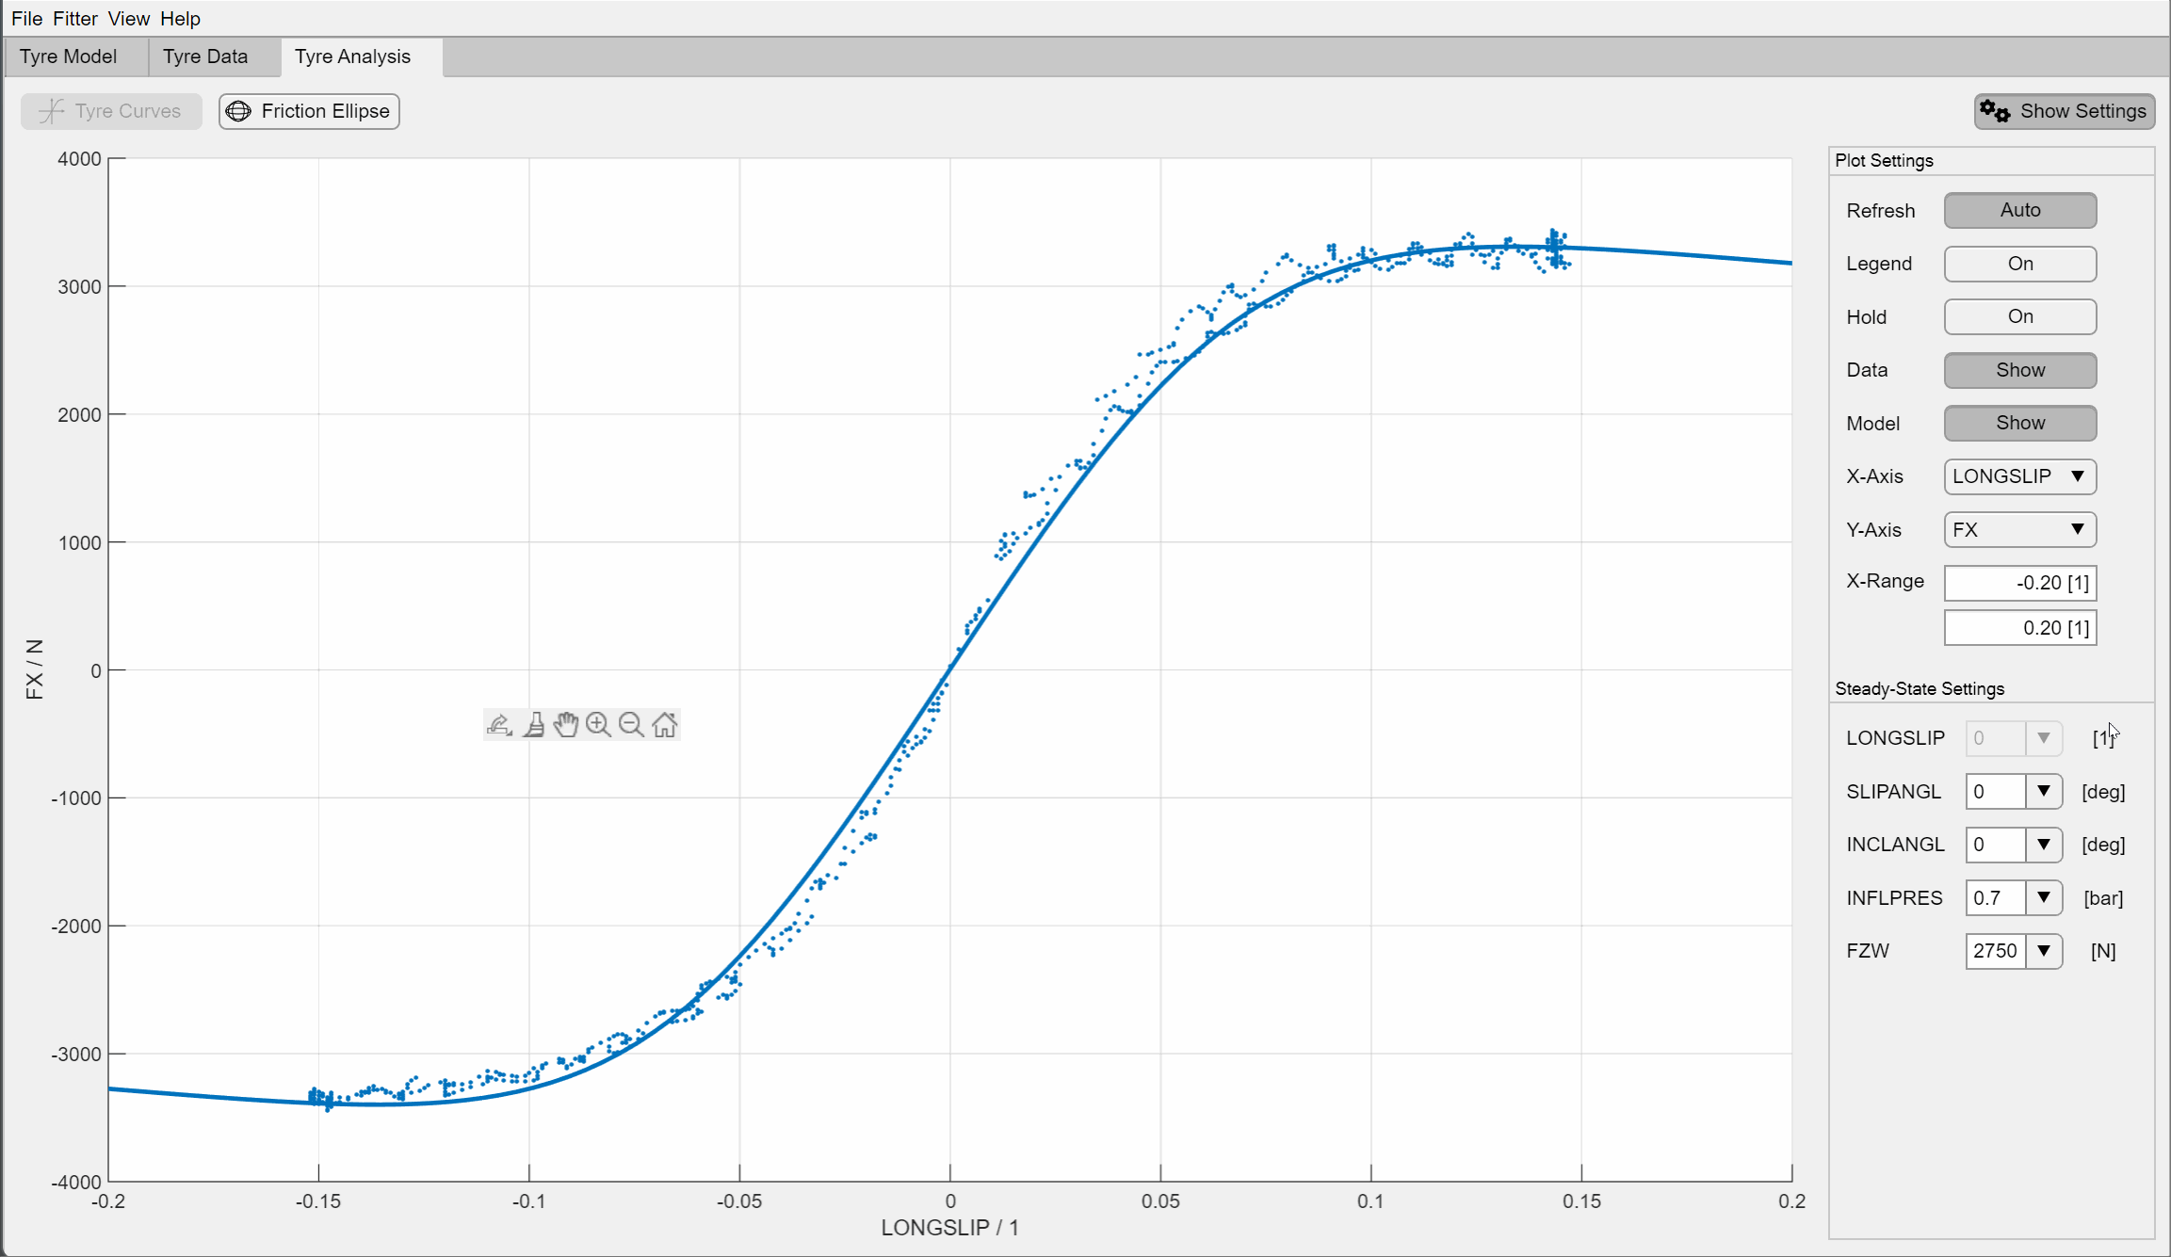Click the Auto refresh button
The width and height of the screenshot is (2171, 1257).
(x=2019, y=210)
